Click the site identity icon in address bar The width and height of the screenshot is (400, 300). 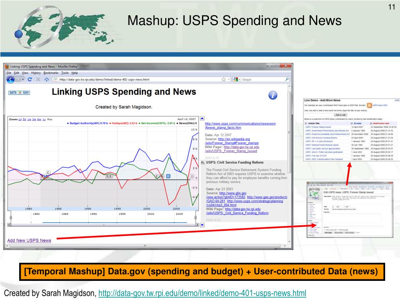[x=55, y=79]
